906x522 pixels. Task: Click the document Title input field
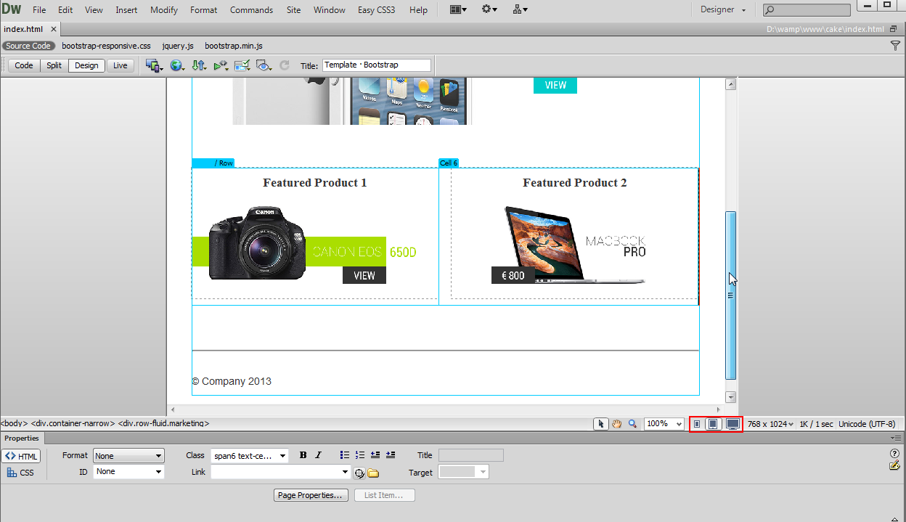376,65
